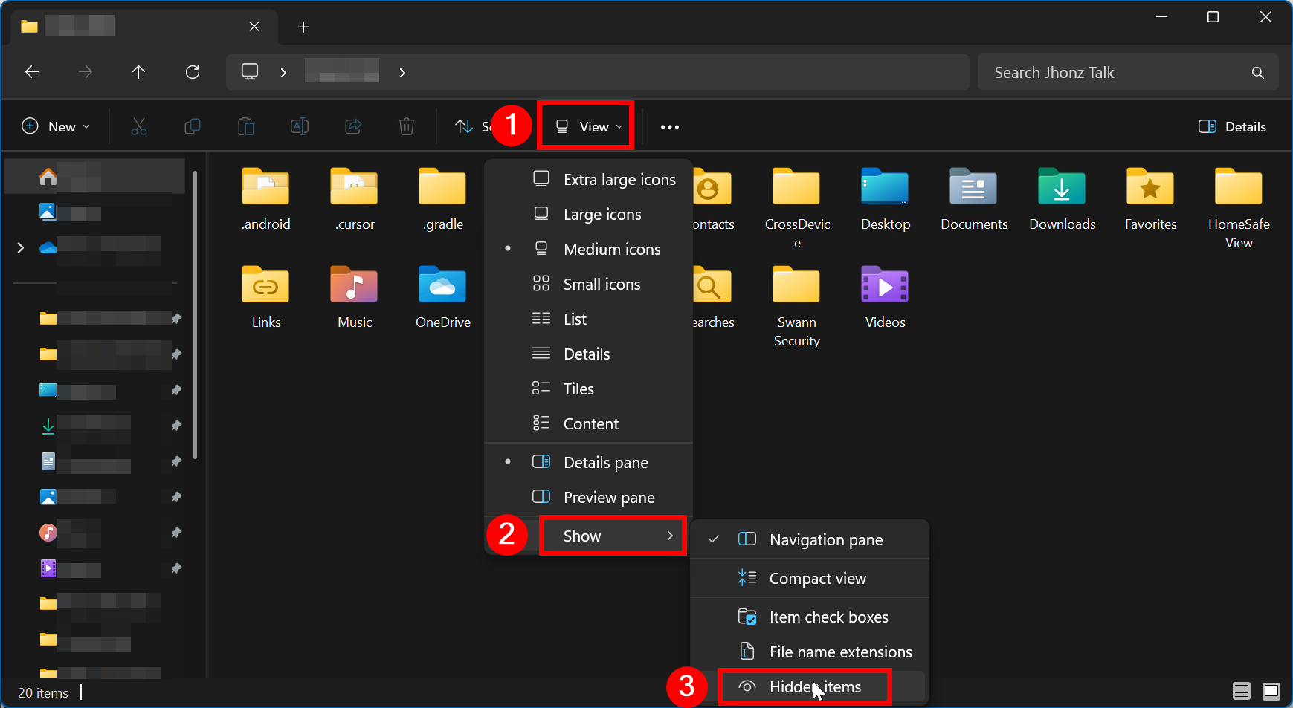The width and height of the screenshot is (1293, 708).
Task: Click the Refresh icon beside address bar
Action: 193,72
